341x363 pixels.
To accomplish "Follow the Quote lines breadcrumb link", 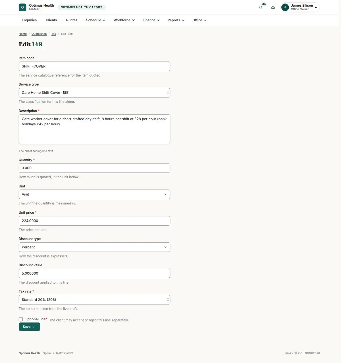I will tap(39, 34).
